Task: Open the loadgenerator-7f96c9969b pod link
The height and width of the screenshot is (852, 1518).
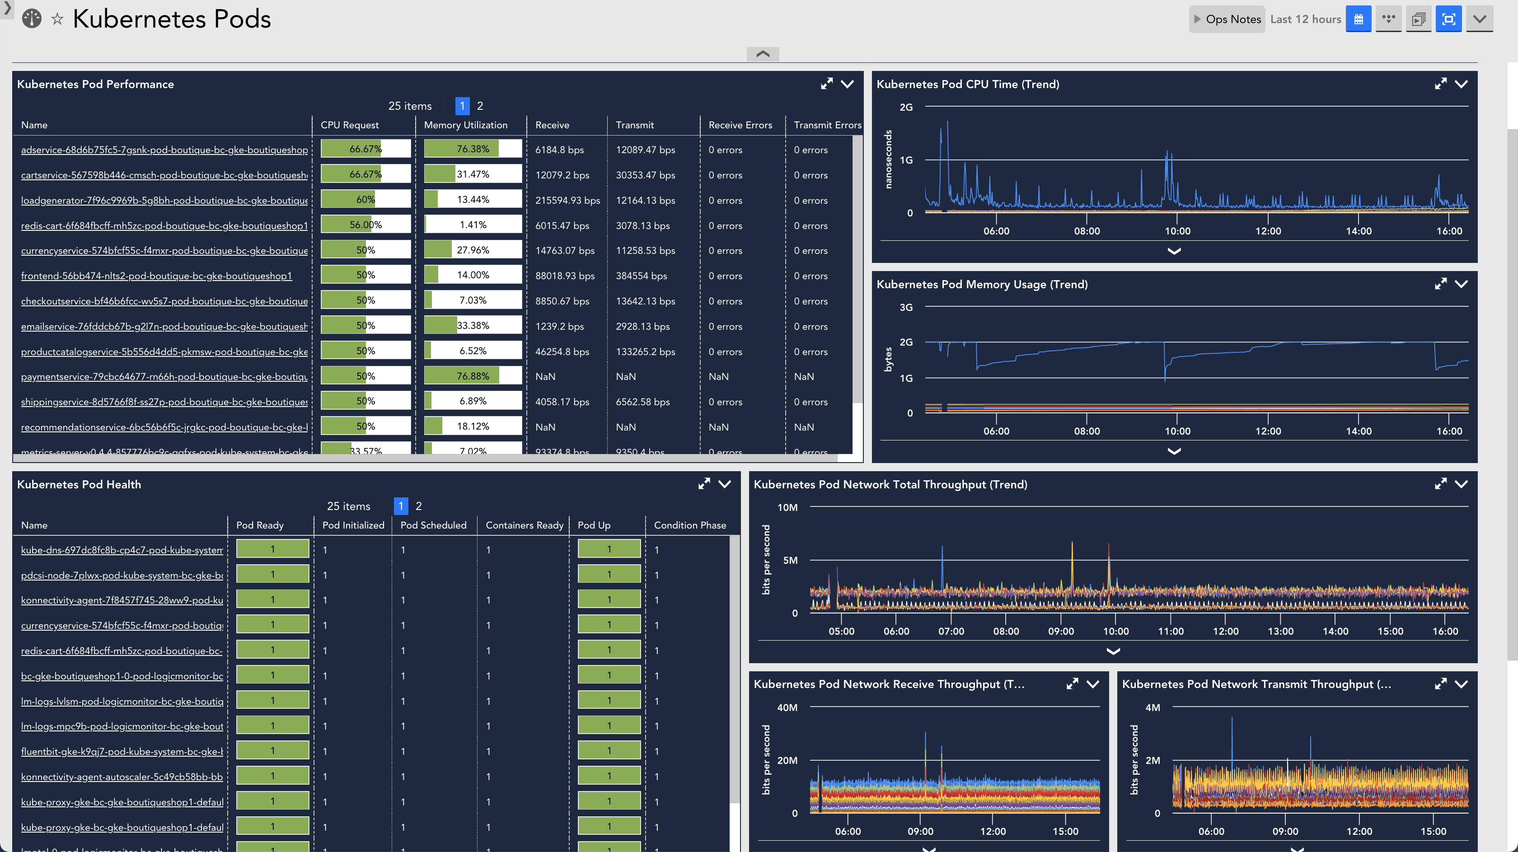Action: tap(164, 200)
